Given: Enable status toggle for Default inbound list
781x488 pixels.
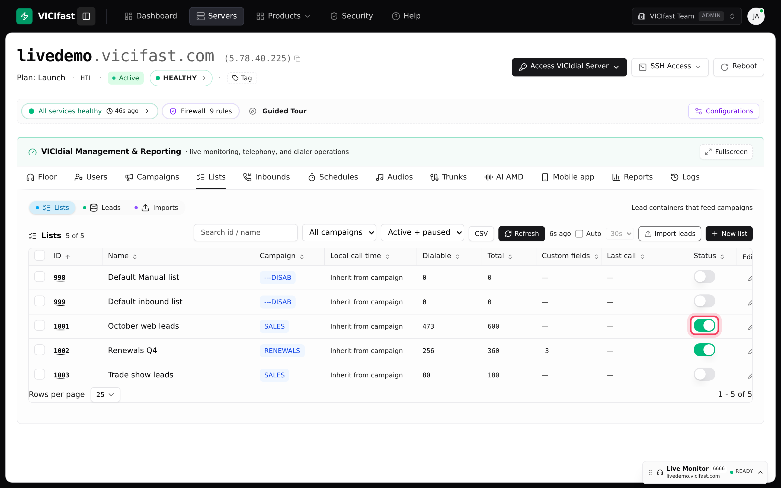Looking at the screenshot, I should click(704, 301).
